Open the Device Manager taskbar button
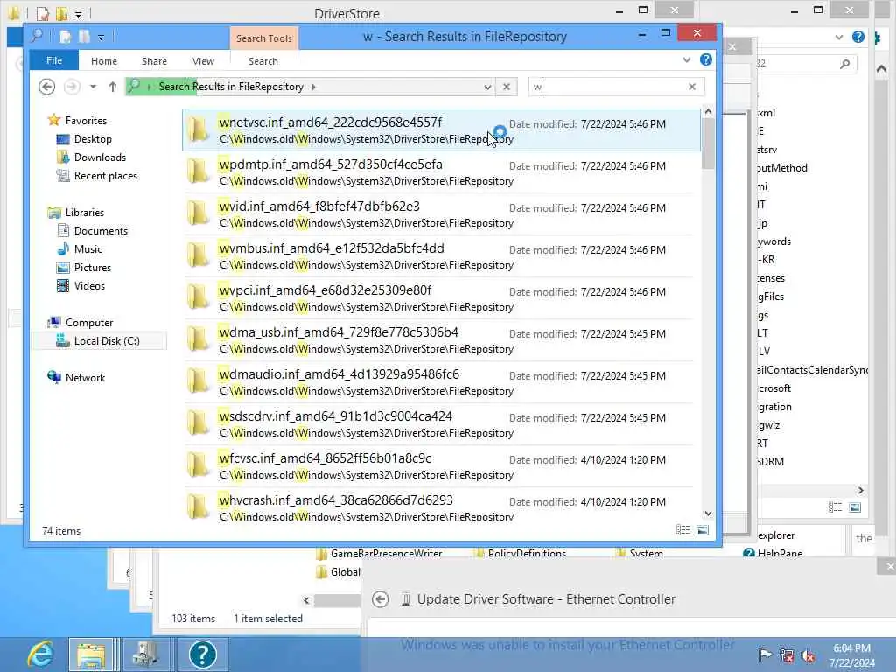The width and height of the screenshot is (896, 672). pyautogui.click(x=146, y=654)
